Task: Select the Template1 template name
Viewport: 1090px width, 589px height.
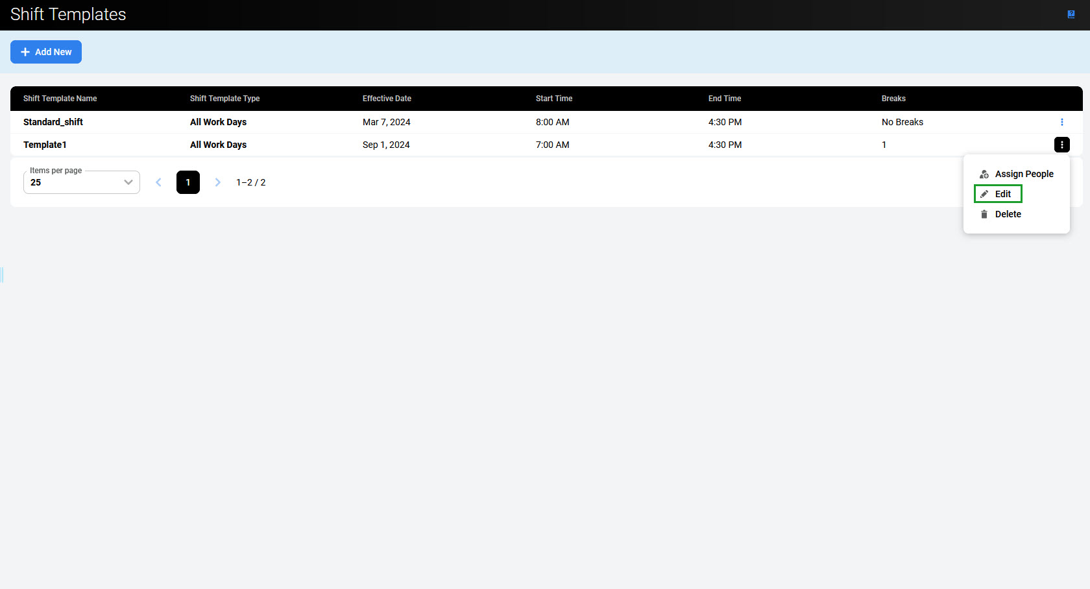Action: [x=45, y=145]
